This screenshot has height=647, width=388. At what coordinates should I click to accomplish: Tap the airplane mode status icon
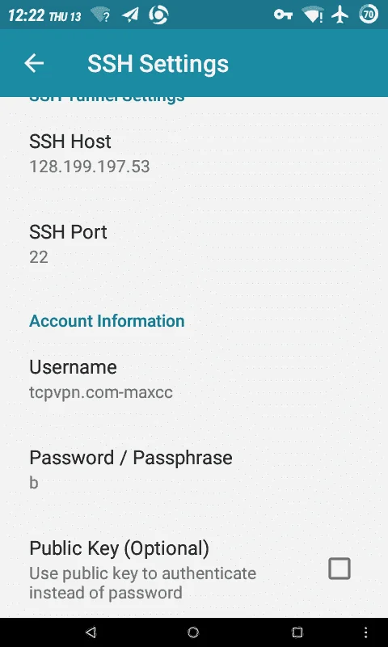pos(340,15)
